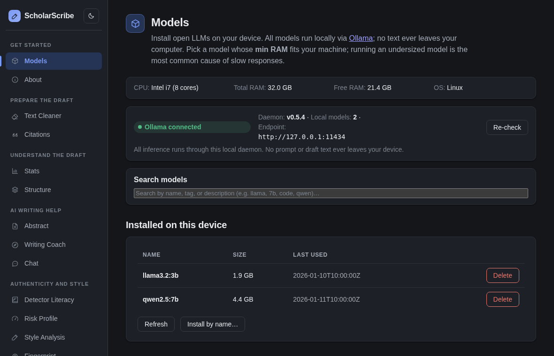Viewport: 554px width, 356px height.
Task: Click the Refresh button
Action: [x=156, y=324]
